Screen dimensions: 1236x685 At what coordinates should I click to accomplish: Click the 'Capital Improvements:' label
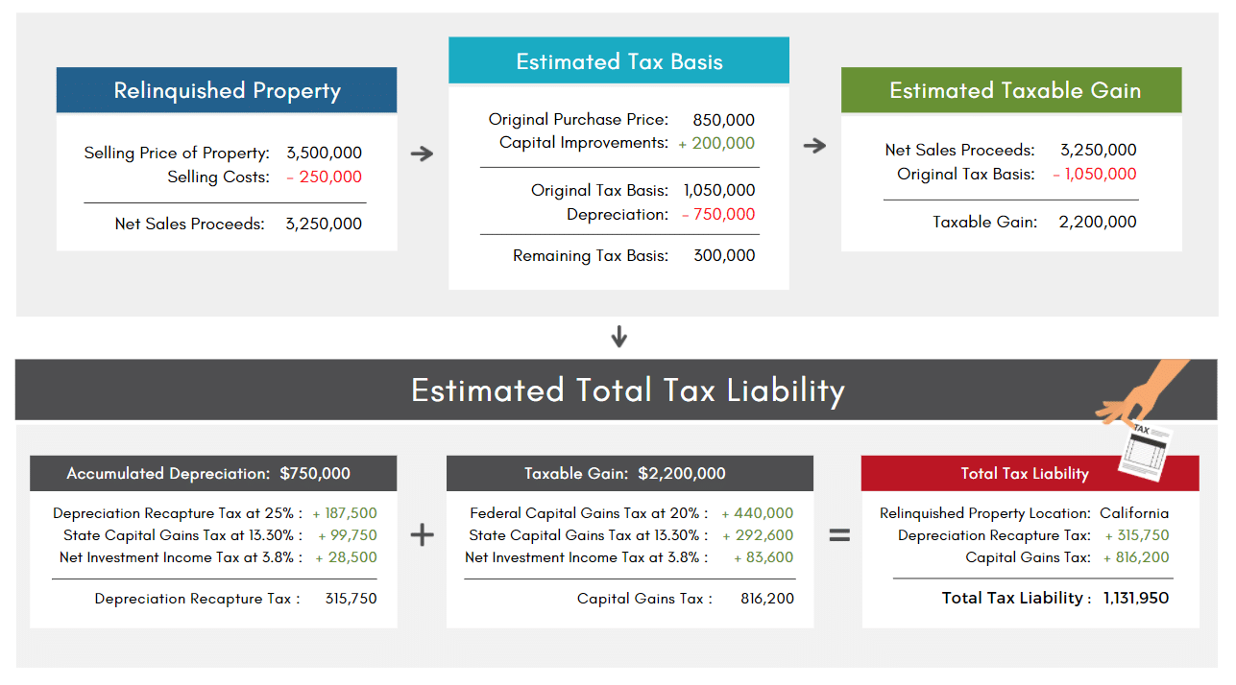pyautogui.click(x=584, y=143)
